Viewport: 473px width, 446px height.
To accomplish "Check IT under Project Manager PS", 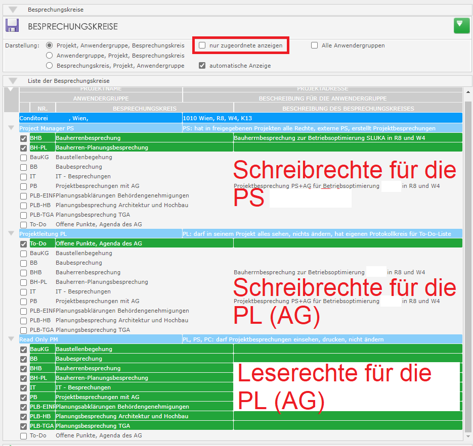I will tap(24, 177).
